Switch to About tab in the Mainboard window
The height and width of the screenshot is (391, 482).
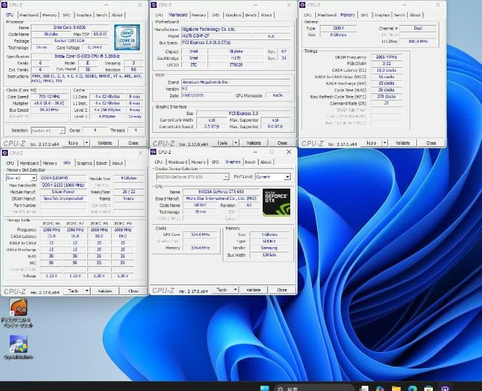point(266,15)
